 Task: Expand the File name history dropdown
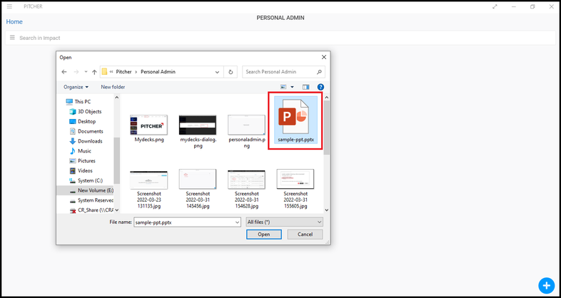click(x=237, y=222)
